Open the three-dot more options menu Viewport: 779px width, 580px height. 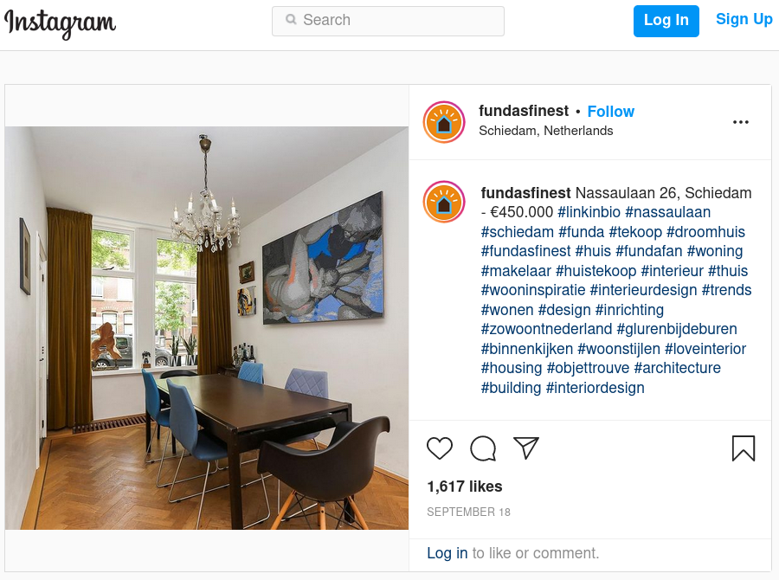tap(741, 122)
